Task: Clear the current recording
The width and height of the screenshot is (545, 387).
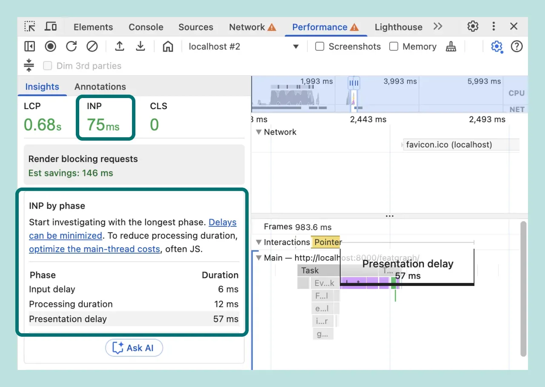Action: click(92, 46)
